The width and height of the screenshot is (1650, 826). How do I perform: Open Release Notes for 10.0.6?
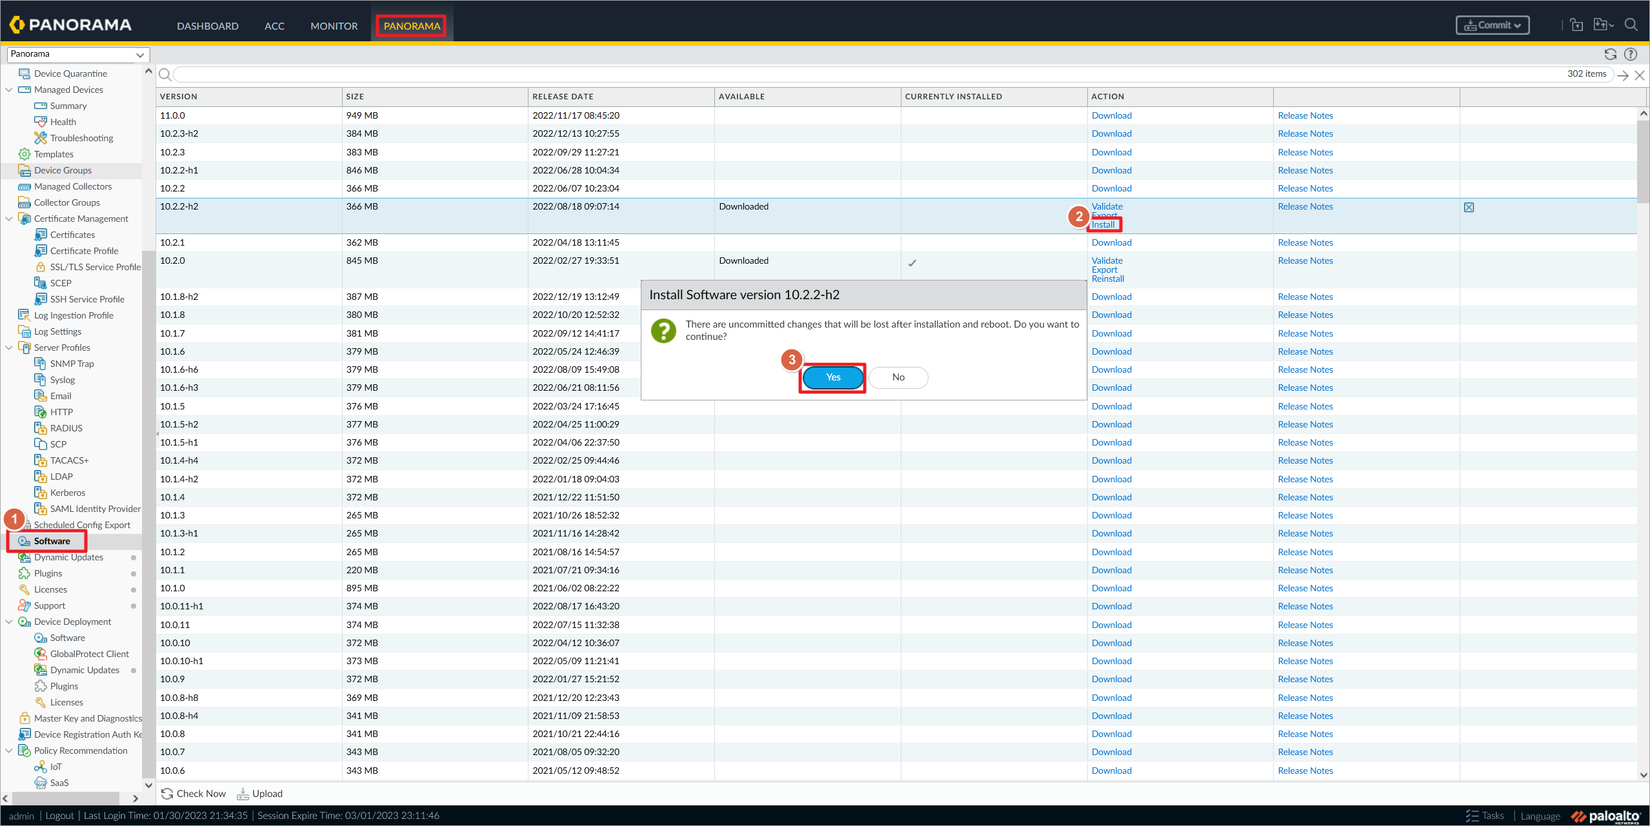click(1305, 771)
